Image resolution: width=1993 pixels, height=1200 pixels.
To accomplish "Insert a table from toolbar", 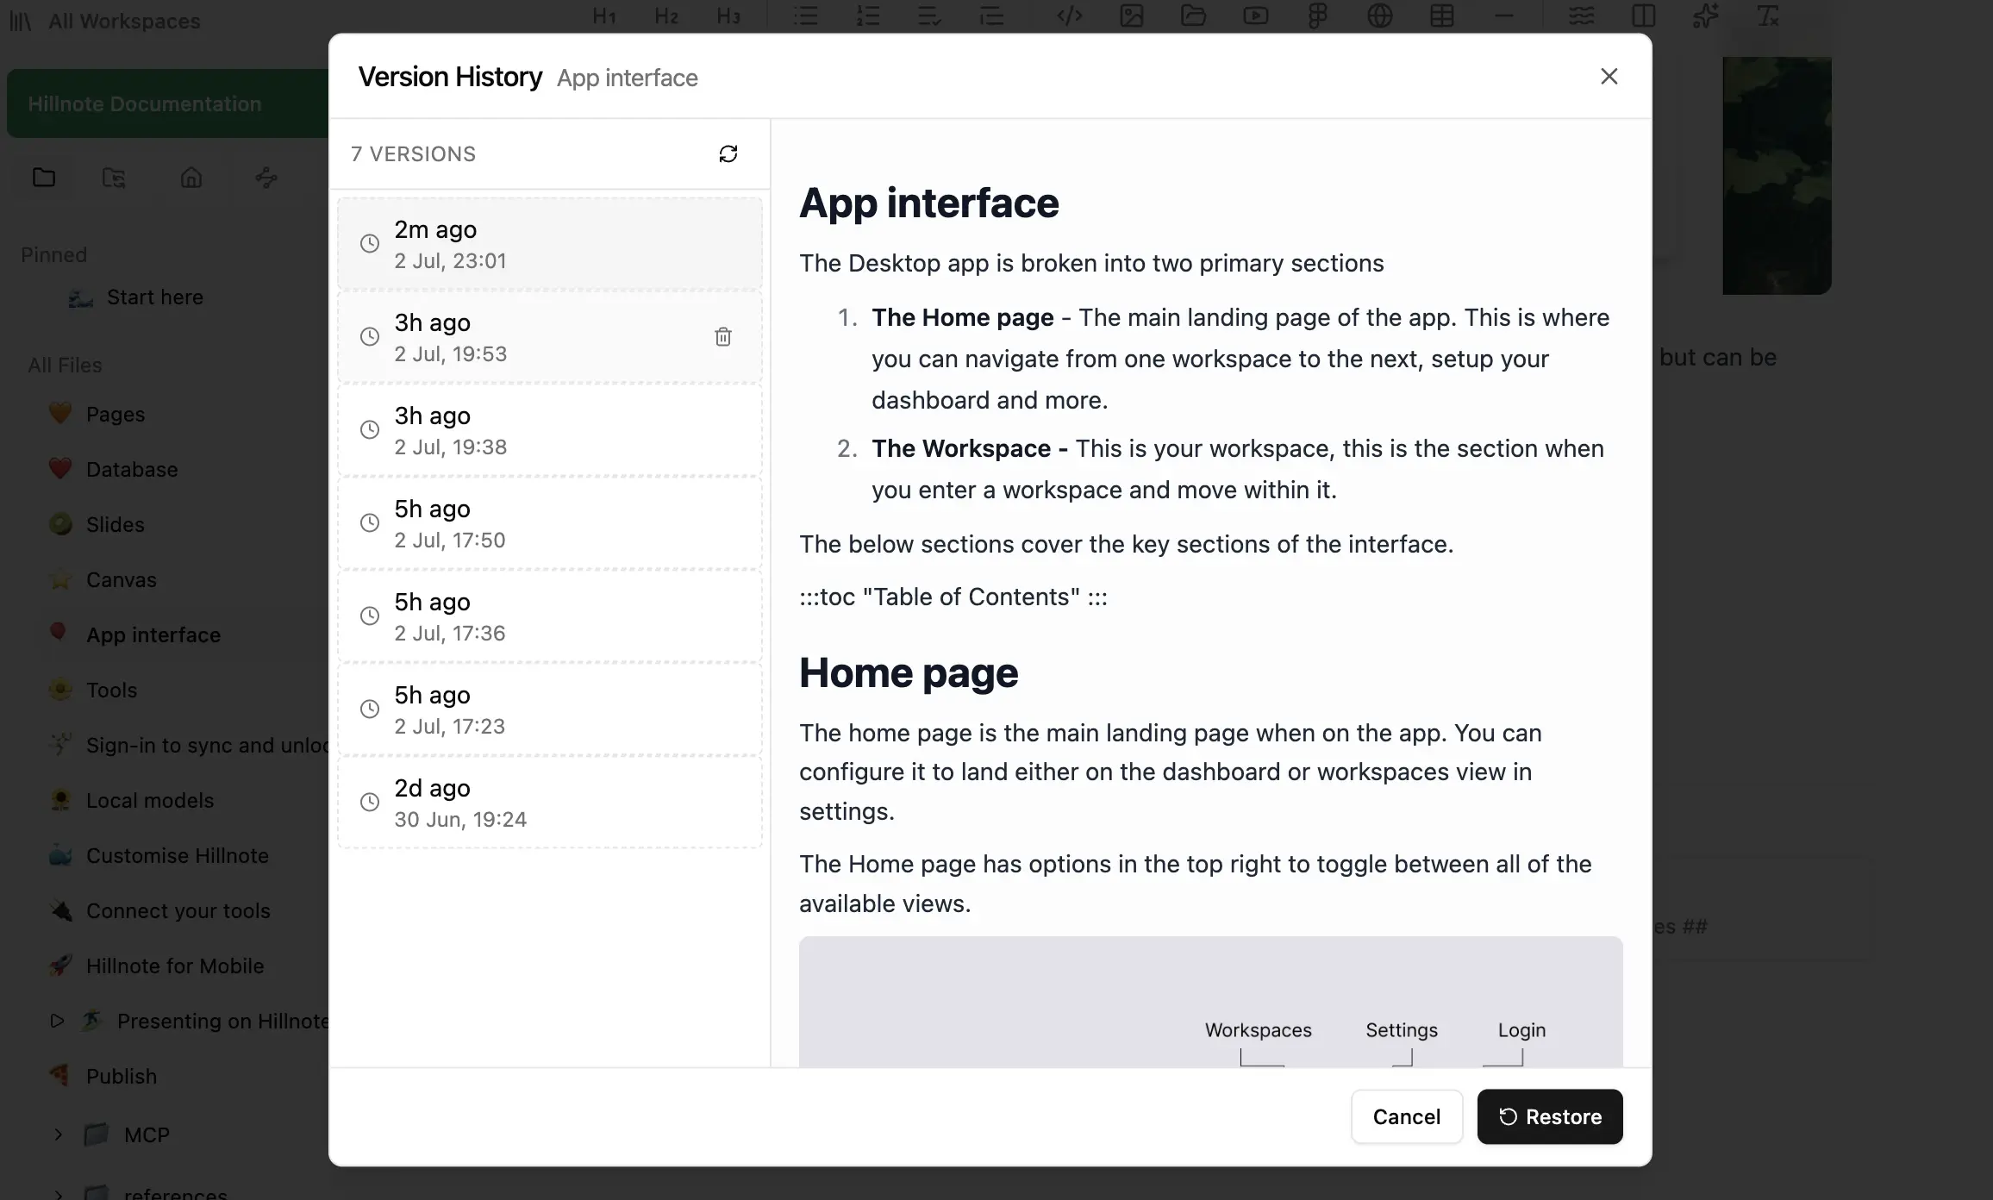I will (1441, 16).
